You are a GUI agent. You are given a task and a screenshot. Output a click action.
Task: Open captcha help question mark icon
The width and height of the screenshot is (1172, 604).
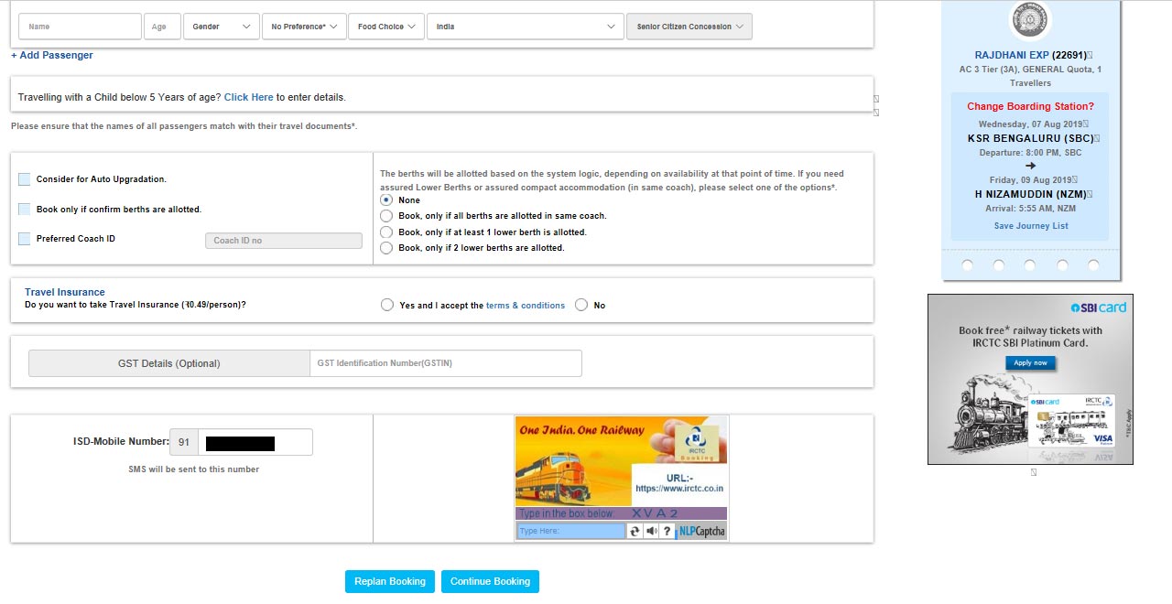point(667,531)
